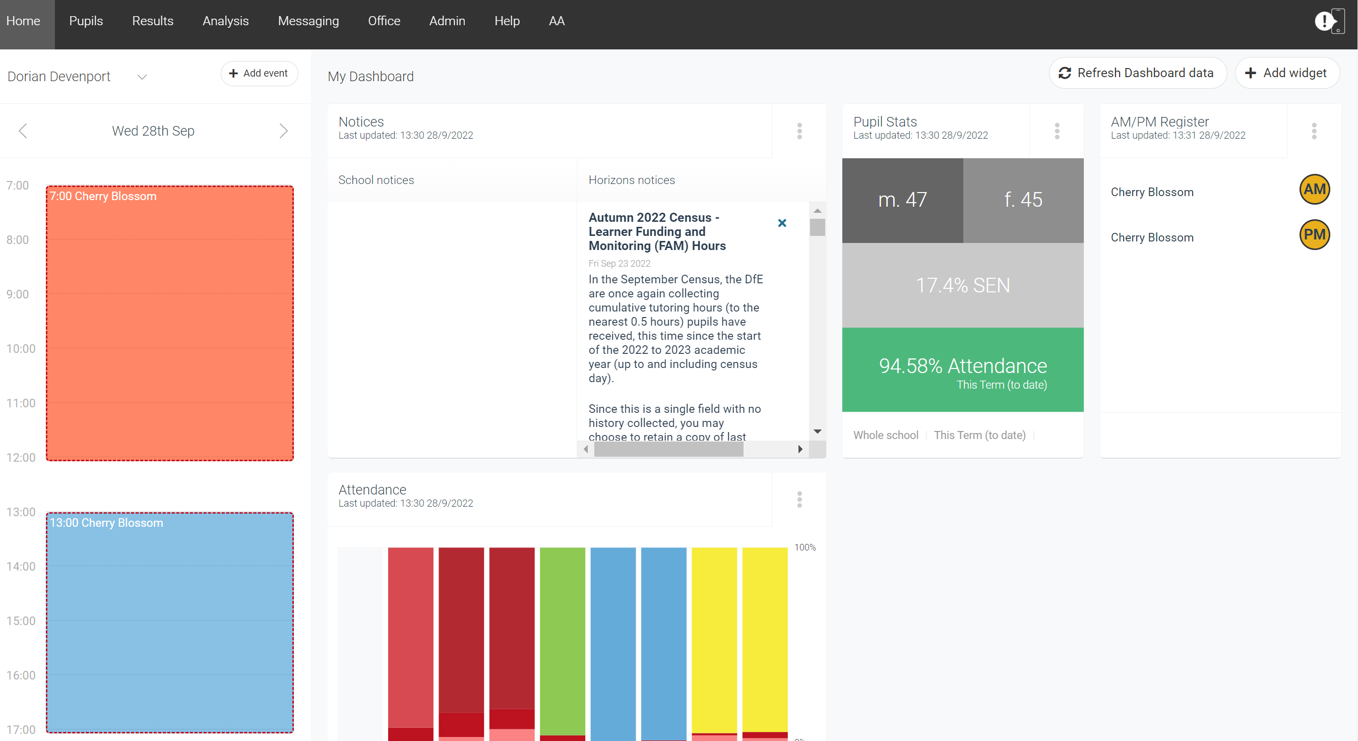Open Pupil Stats widget options menu
The height and width of the screenshot is (741, 1358).
1057,131
